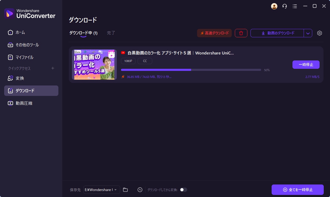The width and height of the screenshot is (330, 197).
Task: Open 変換 in the sidebar
Action: [x=31, y=78]
